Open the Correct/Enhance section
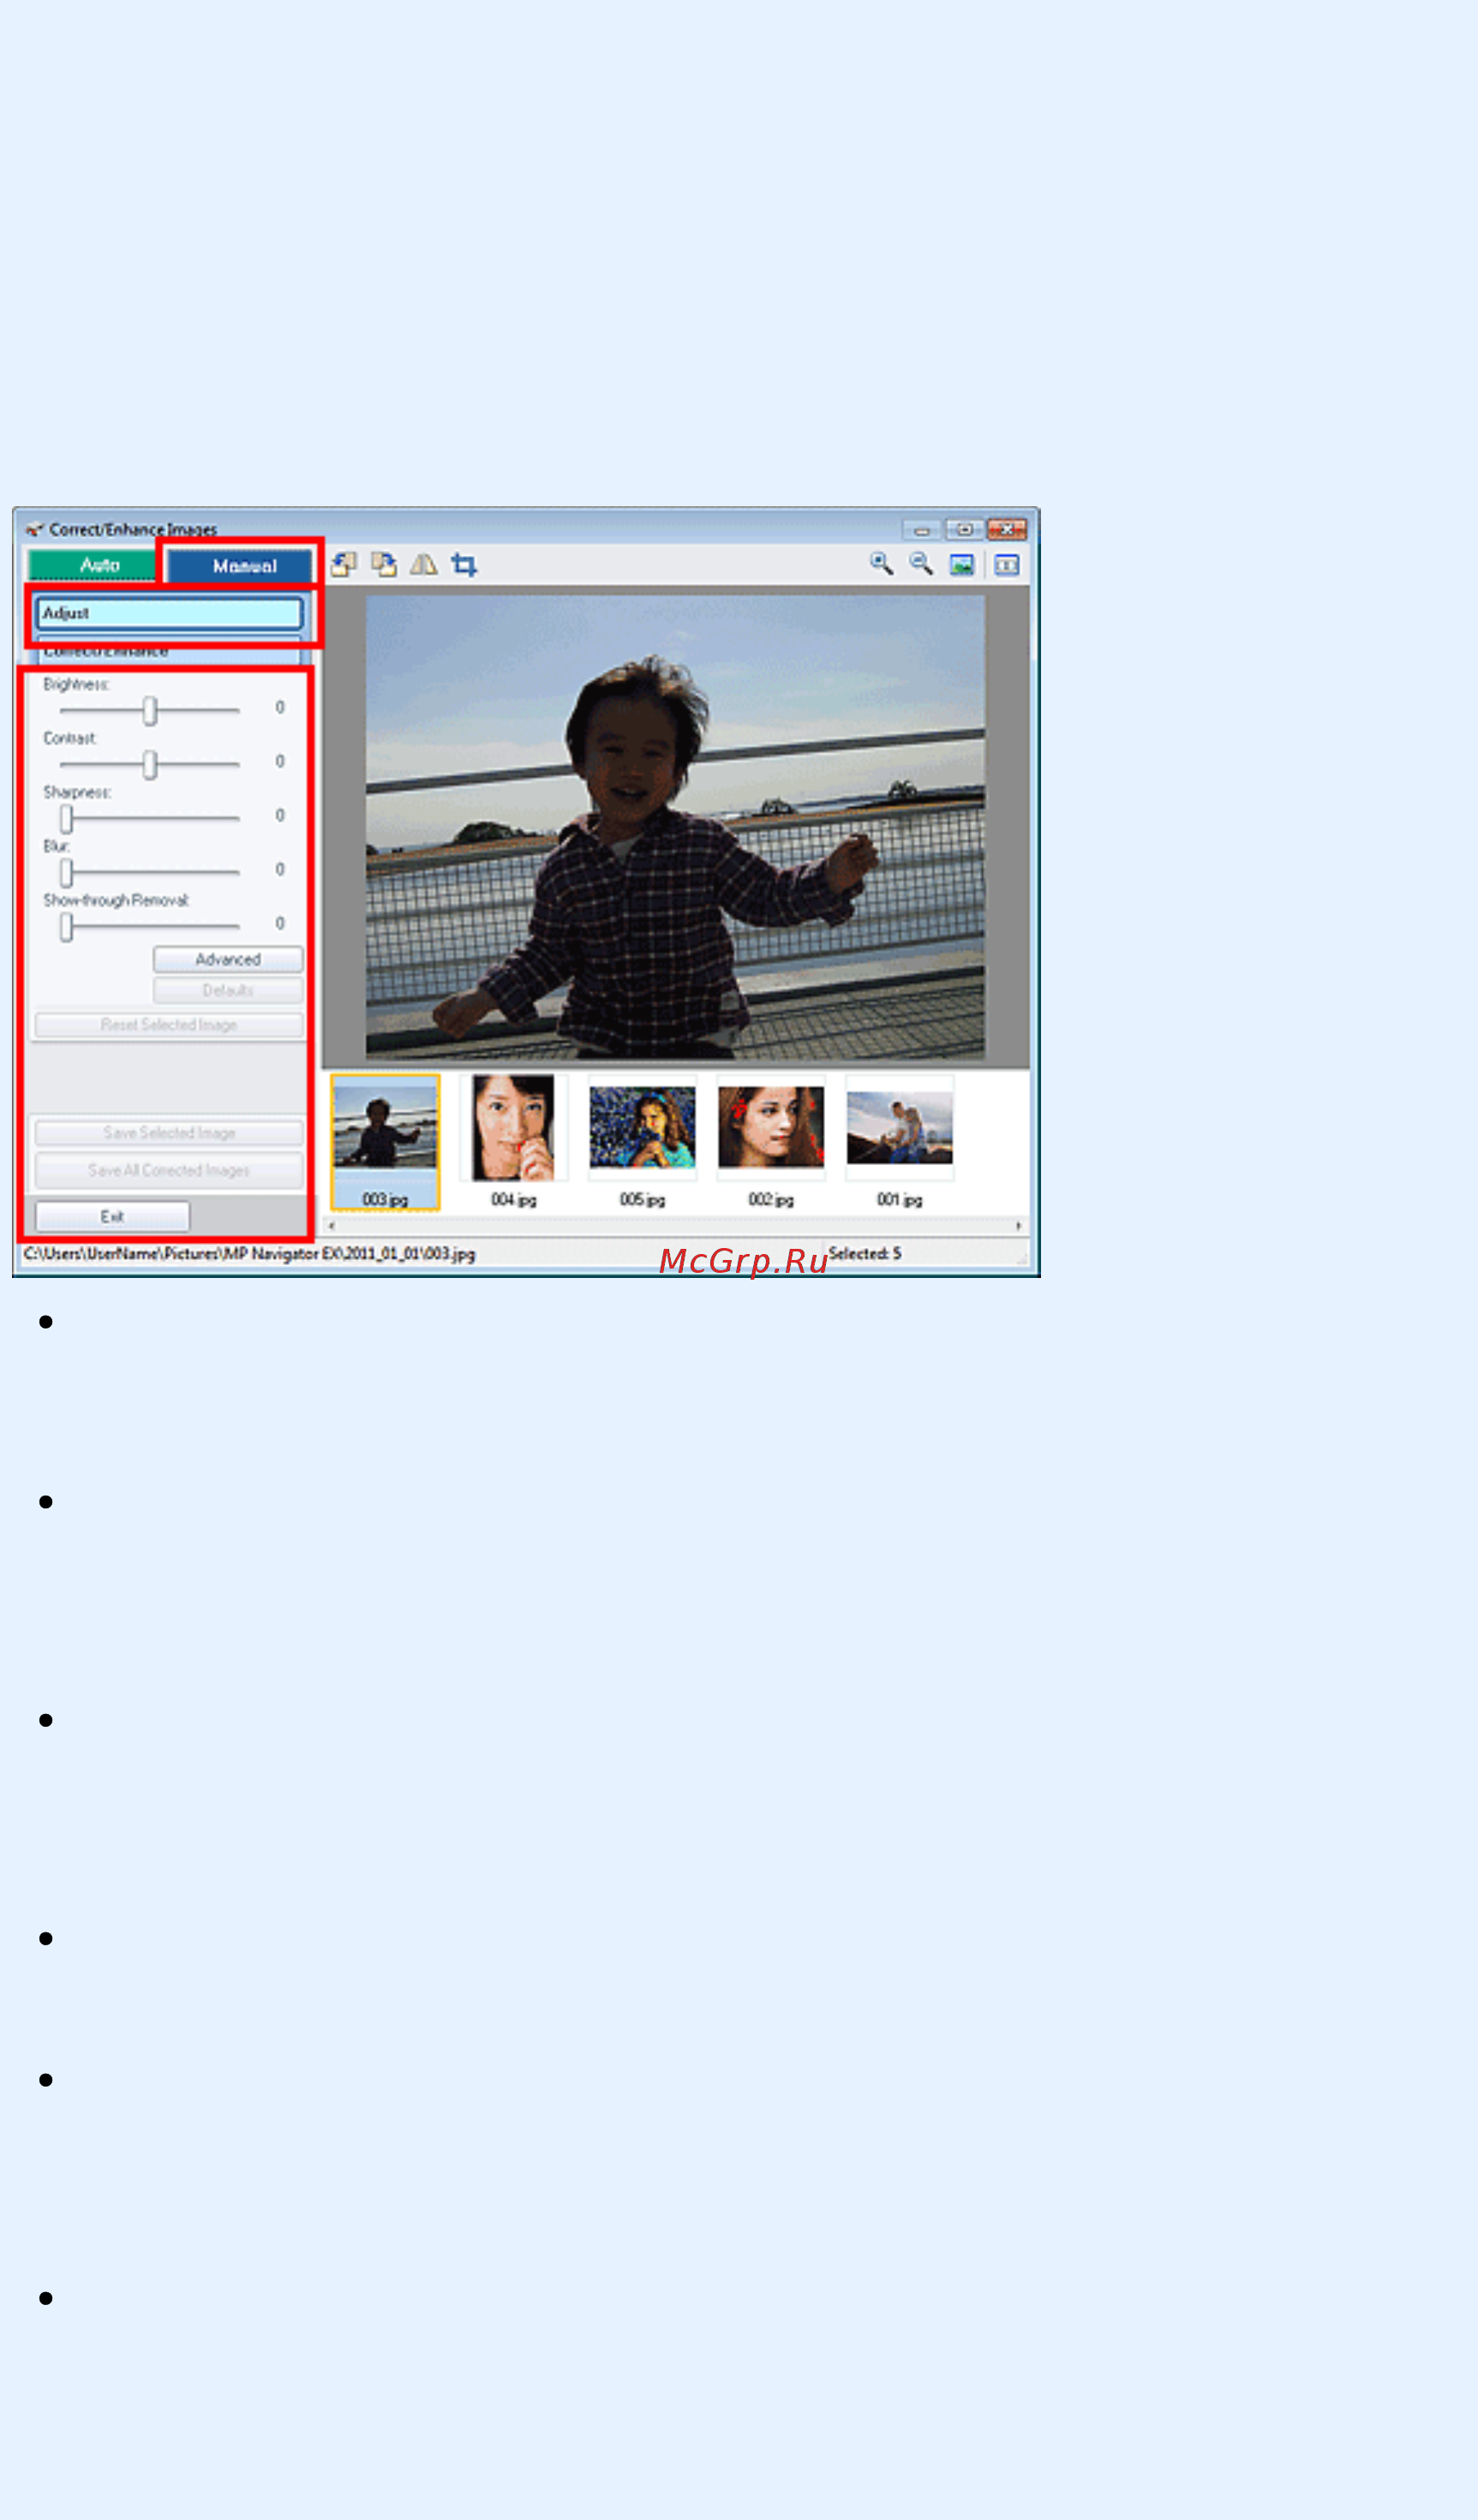This screenshot has width=1478, height=2520. pos(169,651)
